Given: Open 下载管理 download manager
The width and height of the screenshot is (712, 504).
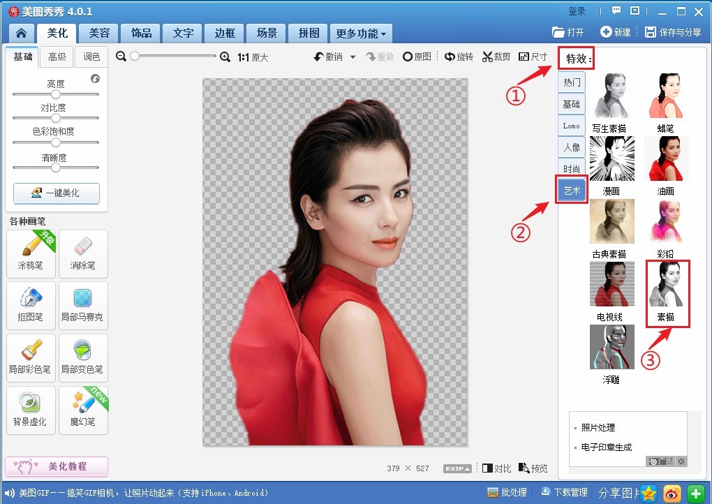Looking at the screenshot, I should tap(565, 493).
